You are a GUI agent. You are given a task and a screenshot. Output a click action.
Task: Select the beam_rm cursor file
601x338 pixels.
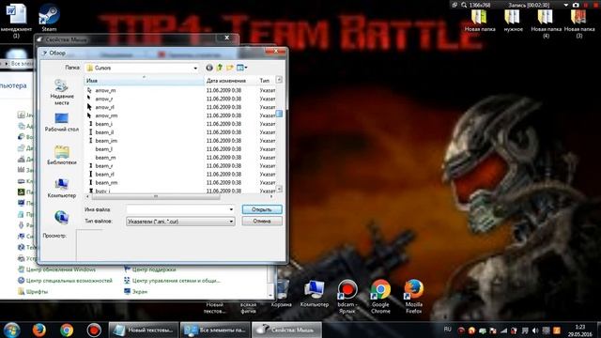point(106,183)
